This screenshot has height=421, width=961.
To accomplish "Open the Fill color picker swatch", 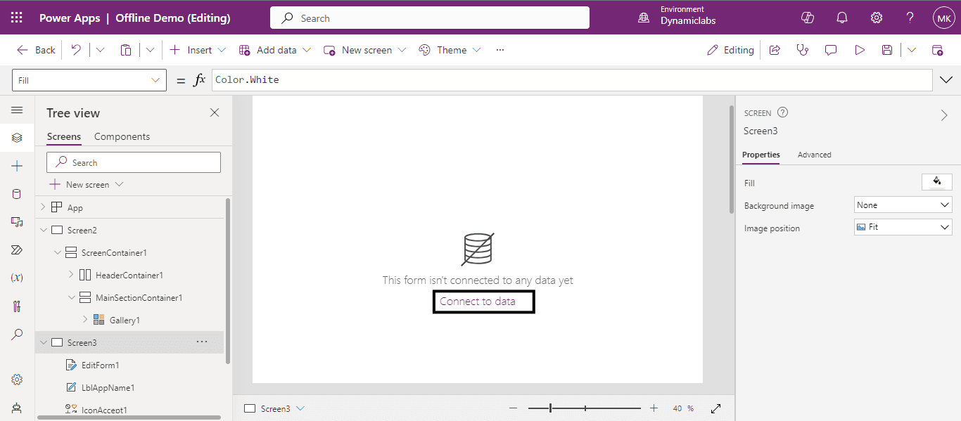I will [x=936, y=182].
